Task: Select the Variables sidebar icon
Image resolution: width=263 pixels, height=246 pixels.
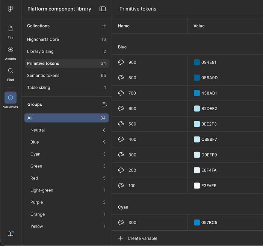Action: 11,98
